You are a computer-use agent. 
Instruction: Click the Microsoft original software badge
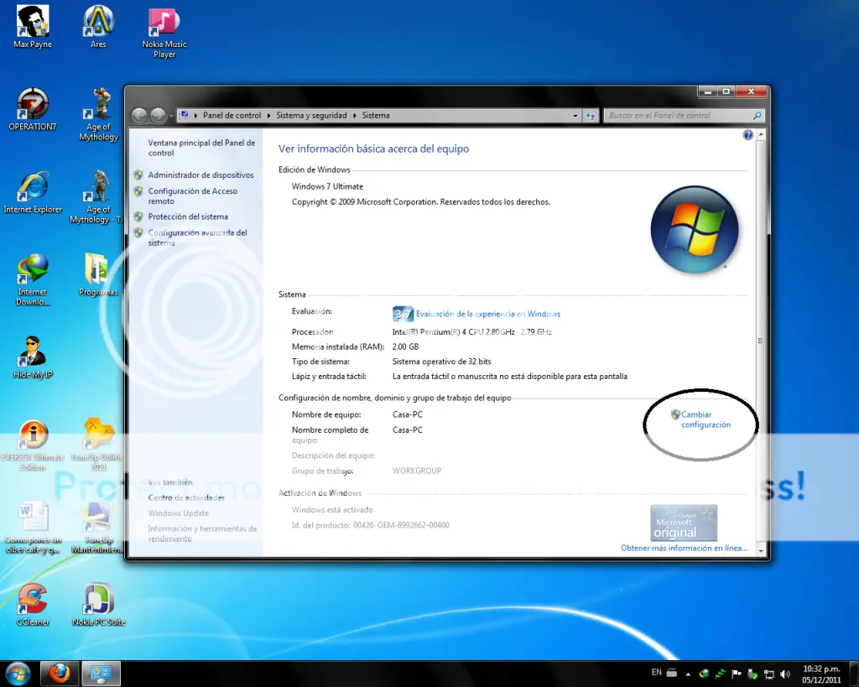[x=684, y=523]
